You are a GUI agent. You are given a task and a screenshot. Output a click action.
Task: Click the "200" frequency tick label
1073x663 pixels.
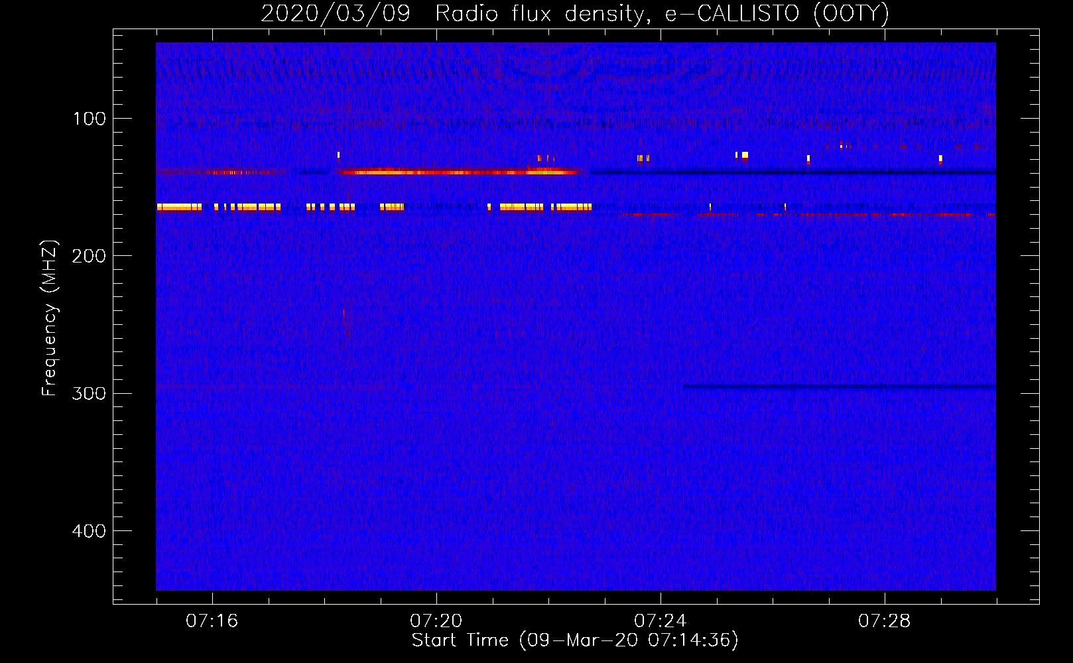coord(88,256)
